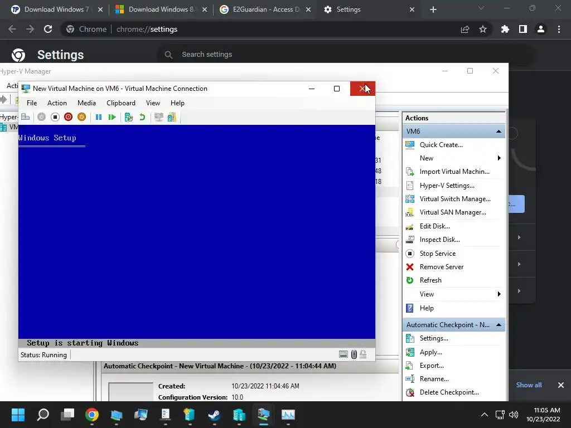The width and height of the screenshot is (571, 428).
Task: Click Import Virtual Machine action
Action: pyautogui.click(x=454, y=172)
